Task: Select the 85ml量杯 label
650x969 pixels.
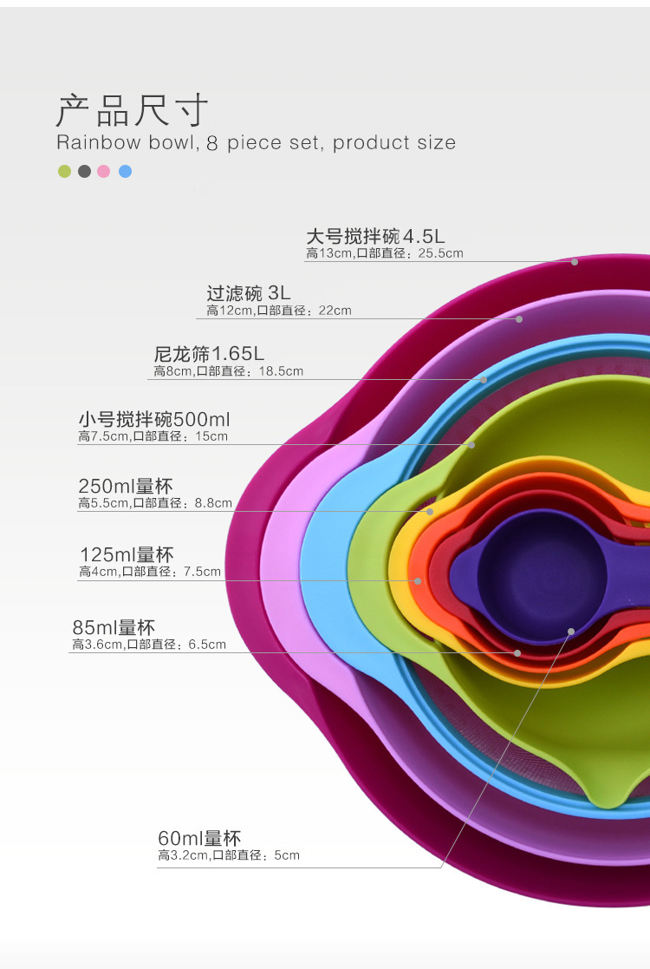Action: [114, 627]
